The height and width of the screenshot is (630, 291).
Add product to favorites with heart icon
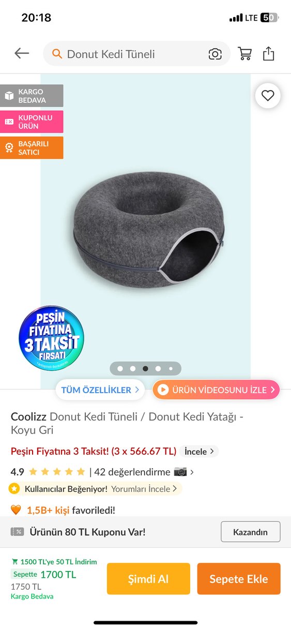tap(268, 96)
